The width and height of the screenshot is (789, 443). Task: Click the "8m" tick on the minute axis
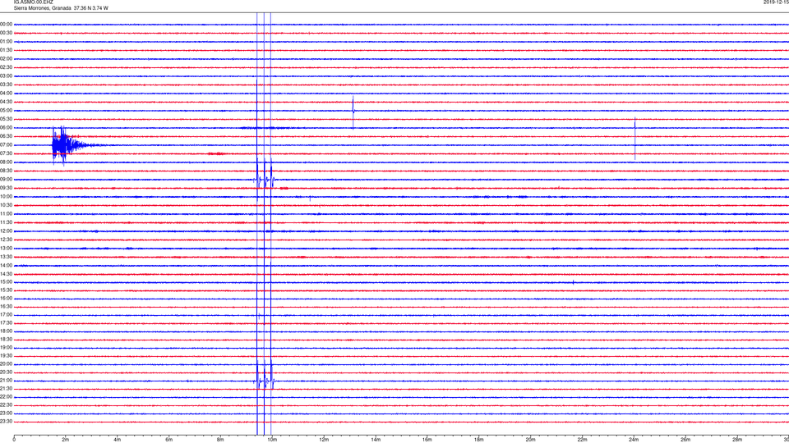coord(220,440)
